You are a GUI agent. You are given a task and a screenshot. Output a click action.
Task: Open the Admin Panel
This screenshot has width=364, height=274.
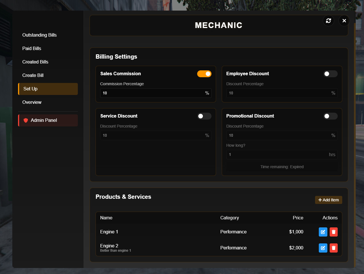coord(43,120)
